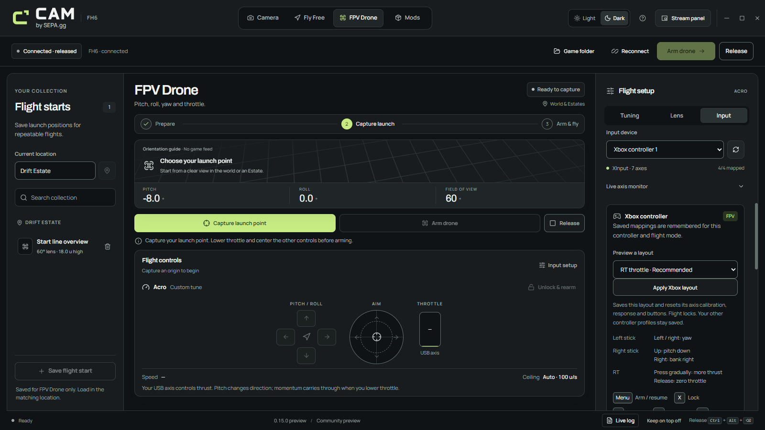Click the location pin icon beside Drift Estate
Viewport: 765px width, 430px height.
pos(107,171)
